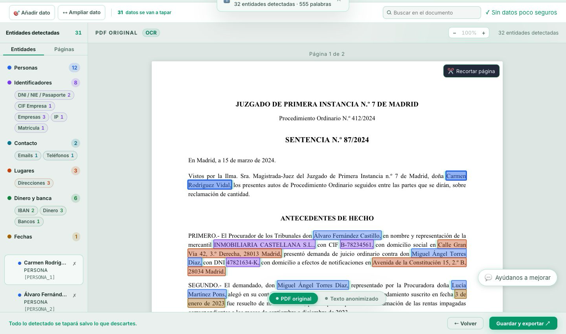Image resolution: width=566 pixels, height=334 pixels.
Task: Click the Volver button
Action: tap(465, 323)
